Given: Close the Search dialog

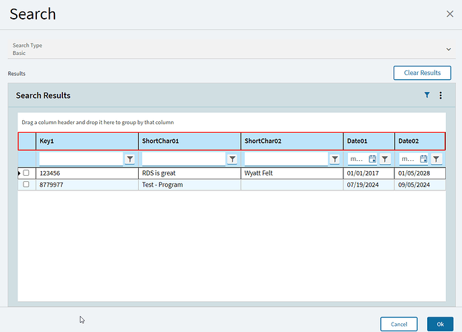Looking at the screenshot, I should 450,14.
